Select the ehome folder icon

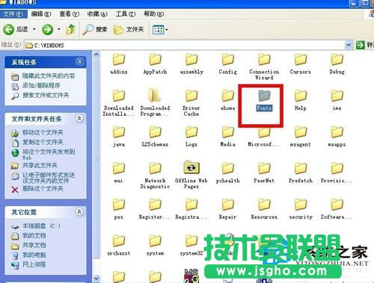[228, 96]
